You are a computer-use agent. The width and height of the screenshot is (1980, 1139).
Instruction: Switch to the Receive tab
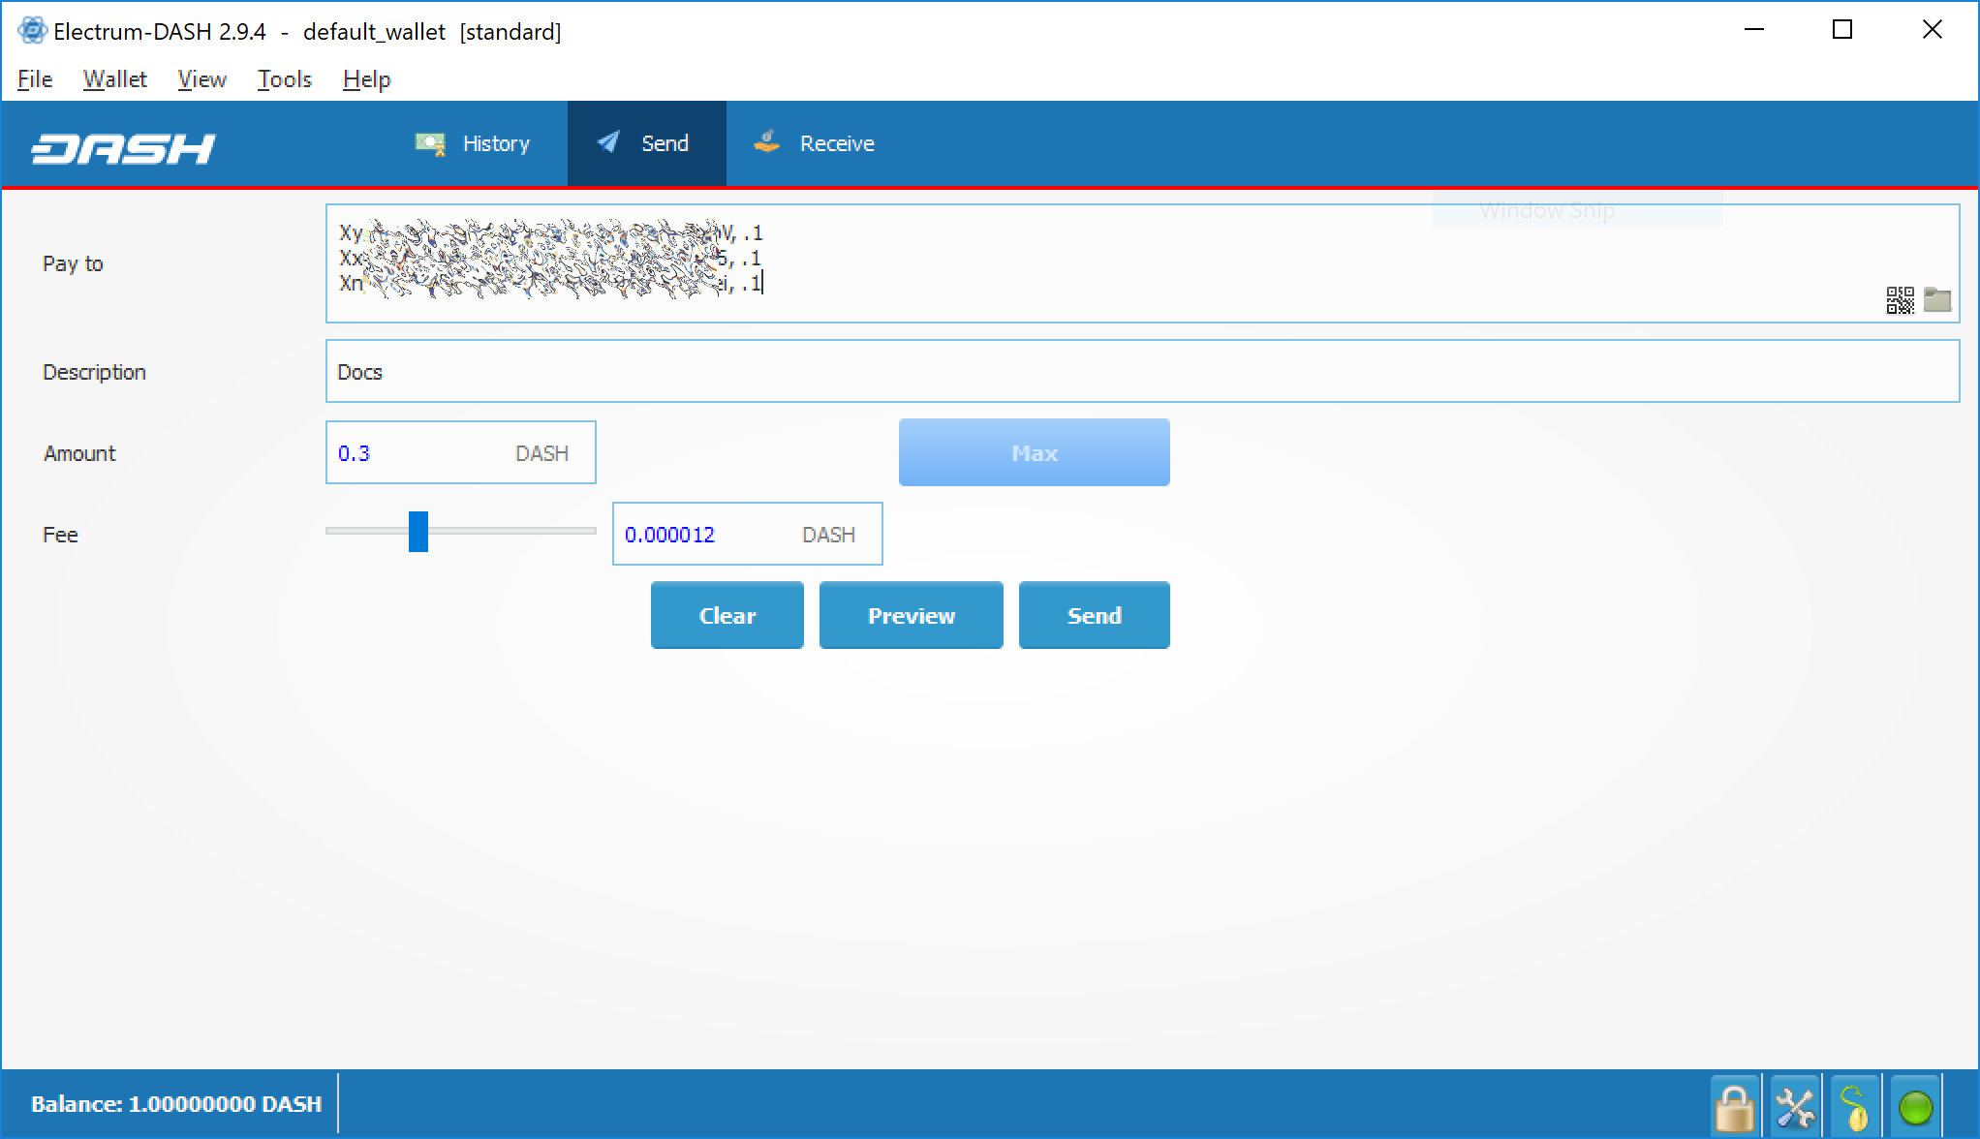click(815, 143)
